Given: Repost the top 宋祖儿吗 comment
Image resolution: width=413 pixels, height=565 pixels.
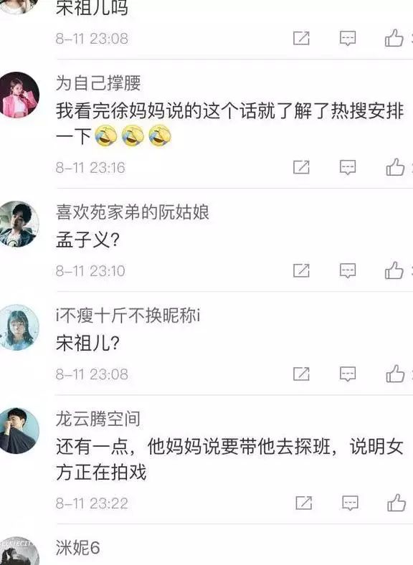Looking at the screenshot, I should pyautogui.click(x=301, y=38).
